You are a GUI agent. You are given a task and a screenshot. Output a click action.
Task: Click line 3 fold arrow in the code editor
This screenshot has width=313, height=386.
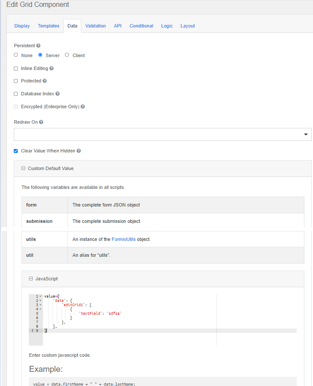tap(40, 304)
